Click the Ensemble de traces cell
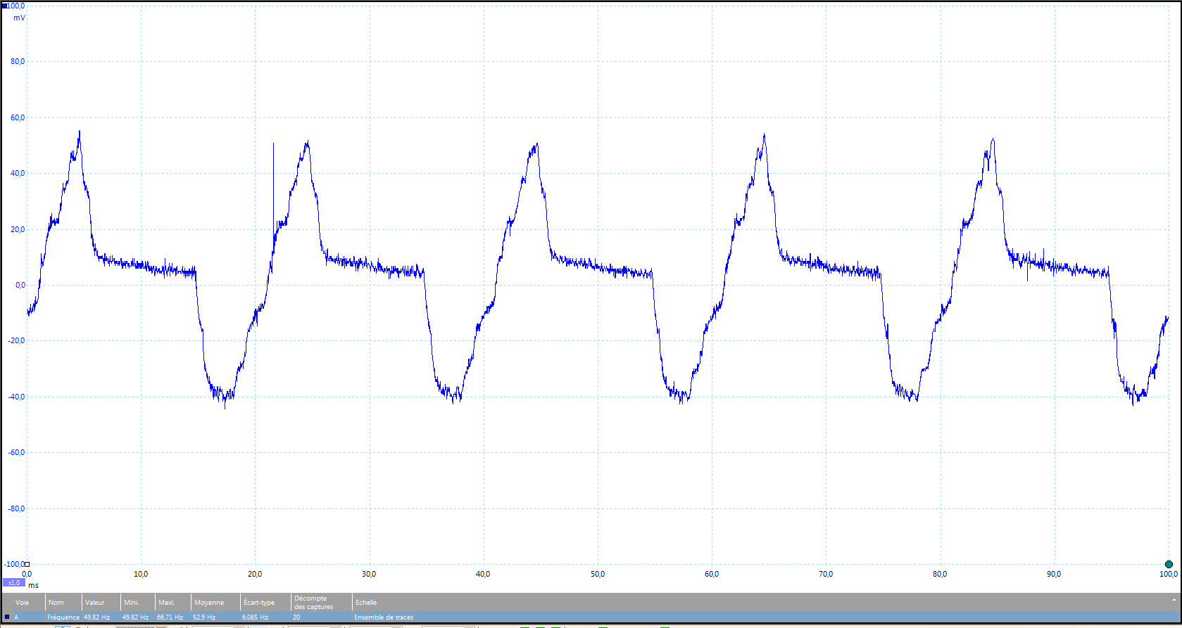 [x=384, y=617]
